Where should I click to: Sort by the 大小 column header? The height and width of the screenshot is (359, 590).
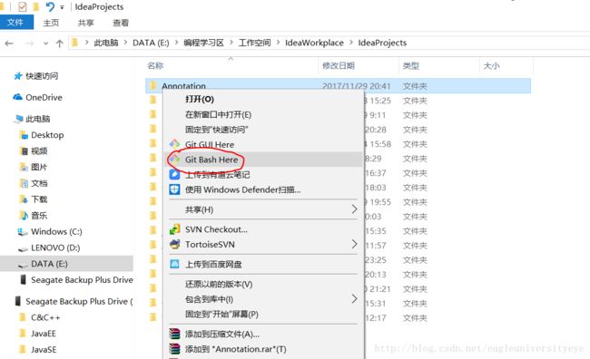[491, 66]
